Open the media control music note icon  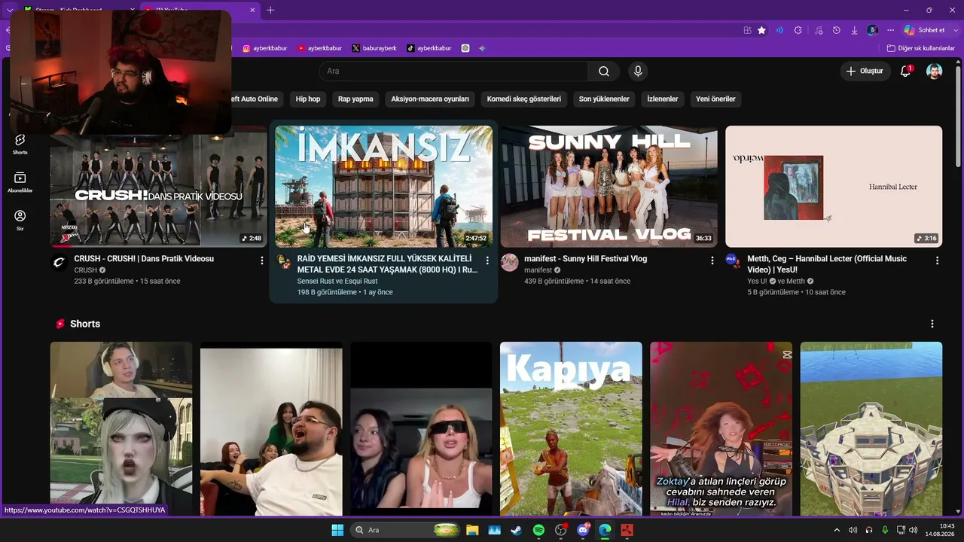(x=819, y=30)
